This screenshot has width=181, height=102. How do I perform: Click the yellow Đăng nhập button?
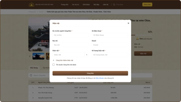pos(147,5)
